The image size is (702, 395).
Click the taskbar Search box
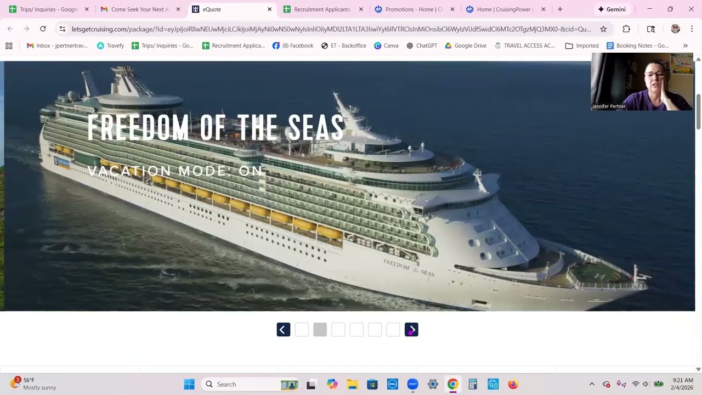tap(251, 384)
